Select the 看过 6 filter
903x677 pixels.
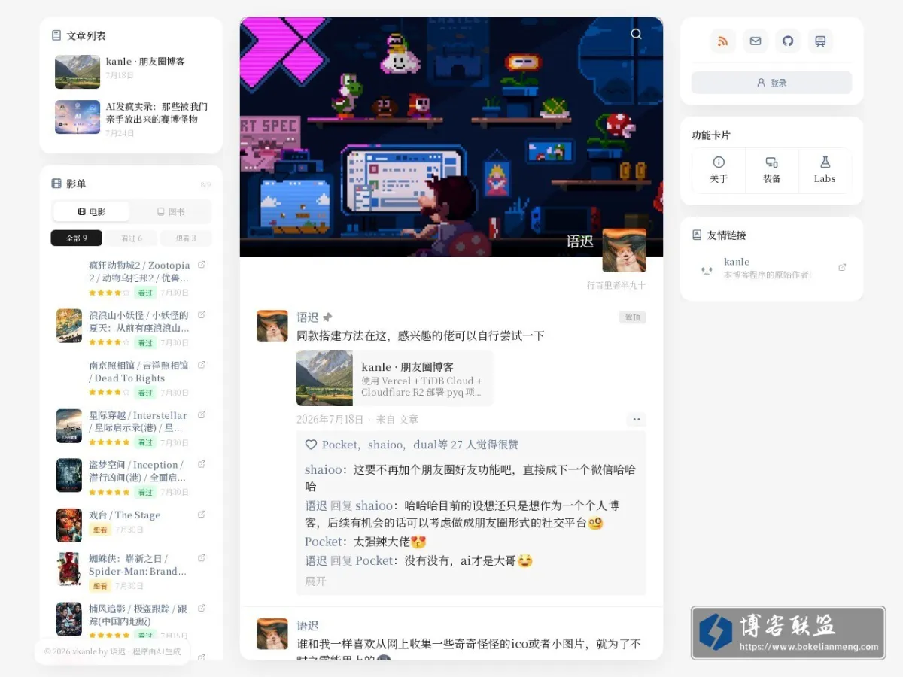pyautogui.click(x=132, y=238)
